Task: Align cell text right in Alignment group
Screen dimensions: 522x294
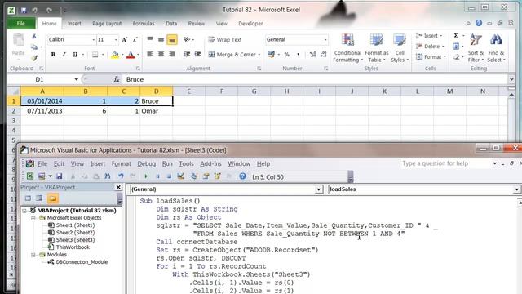Action: (172, 54)
